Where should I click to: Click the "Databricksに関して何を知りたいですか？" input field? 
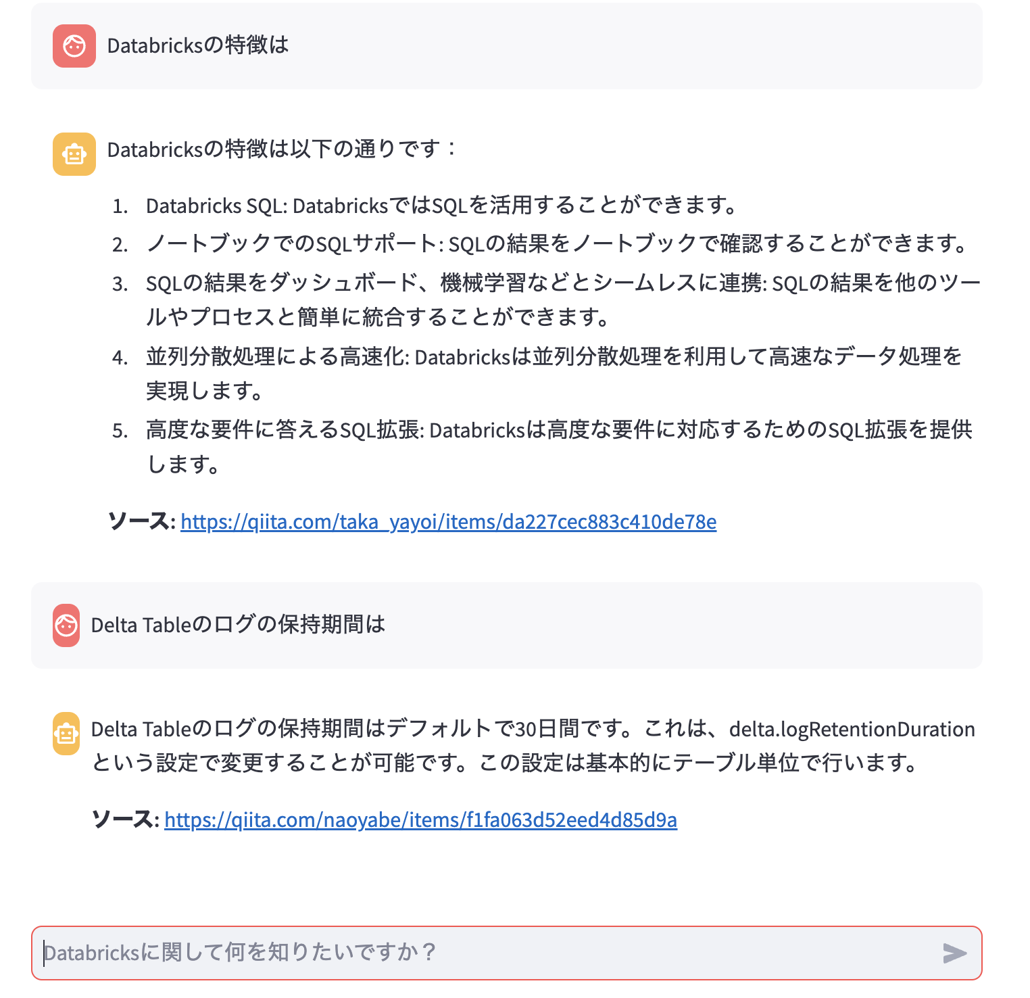[473, 953]
